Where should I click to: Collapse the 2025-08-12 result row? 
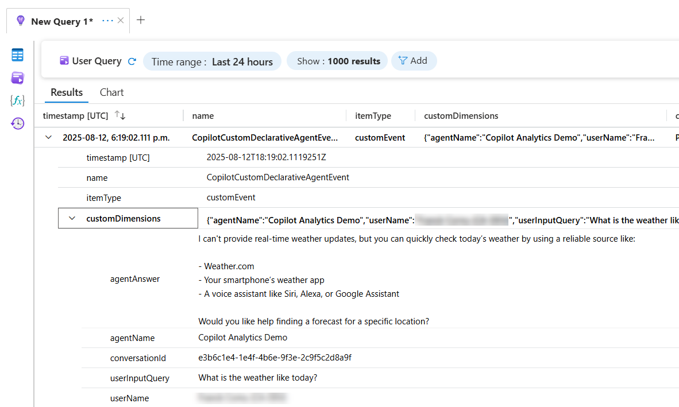tap(48, 138)
